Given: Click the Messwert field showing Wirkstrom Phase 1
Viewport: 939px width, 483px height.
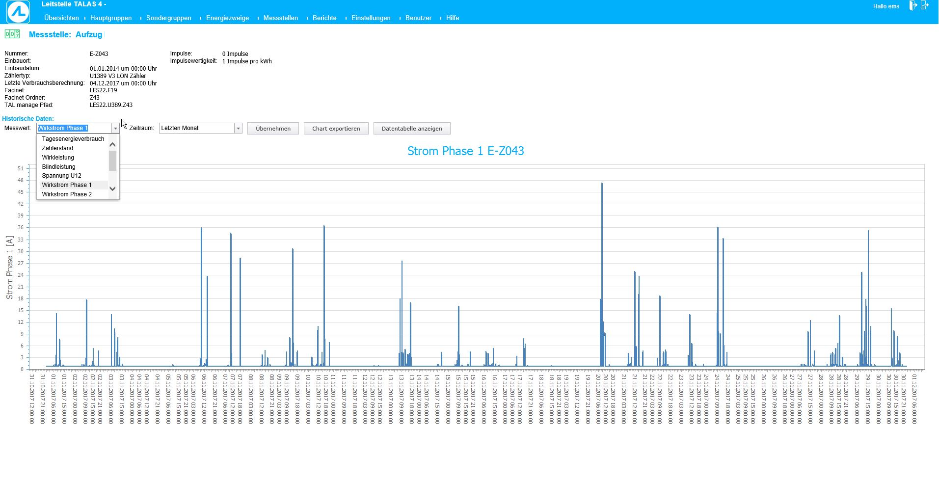Looking at the screenshot, I should coord(74,128).
